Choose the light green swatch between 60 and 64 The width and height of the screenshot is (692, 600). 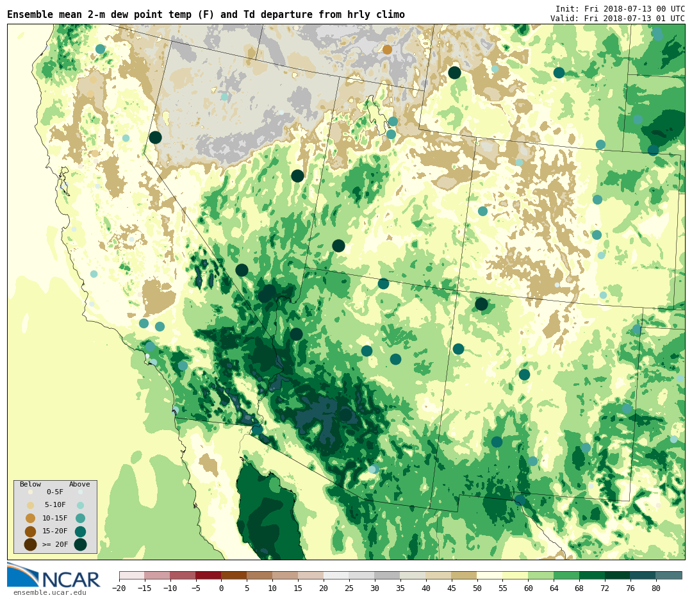pos(540,575)
